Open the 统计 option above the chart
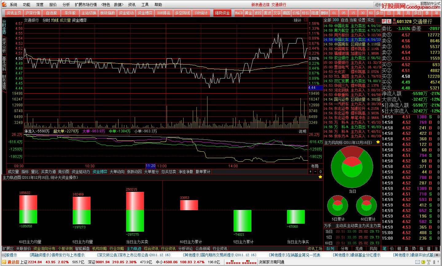The height and width of the screenshot is (266, 442). (x=297, y=20)
